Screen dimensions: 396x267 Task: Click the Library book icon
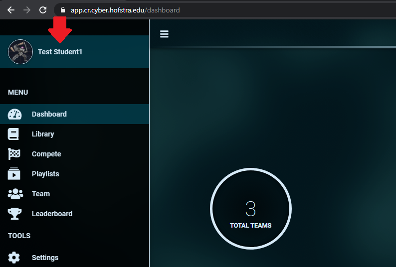click(13, 134)
